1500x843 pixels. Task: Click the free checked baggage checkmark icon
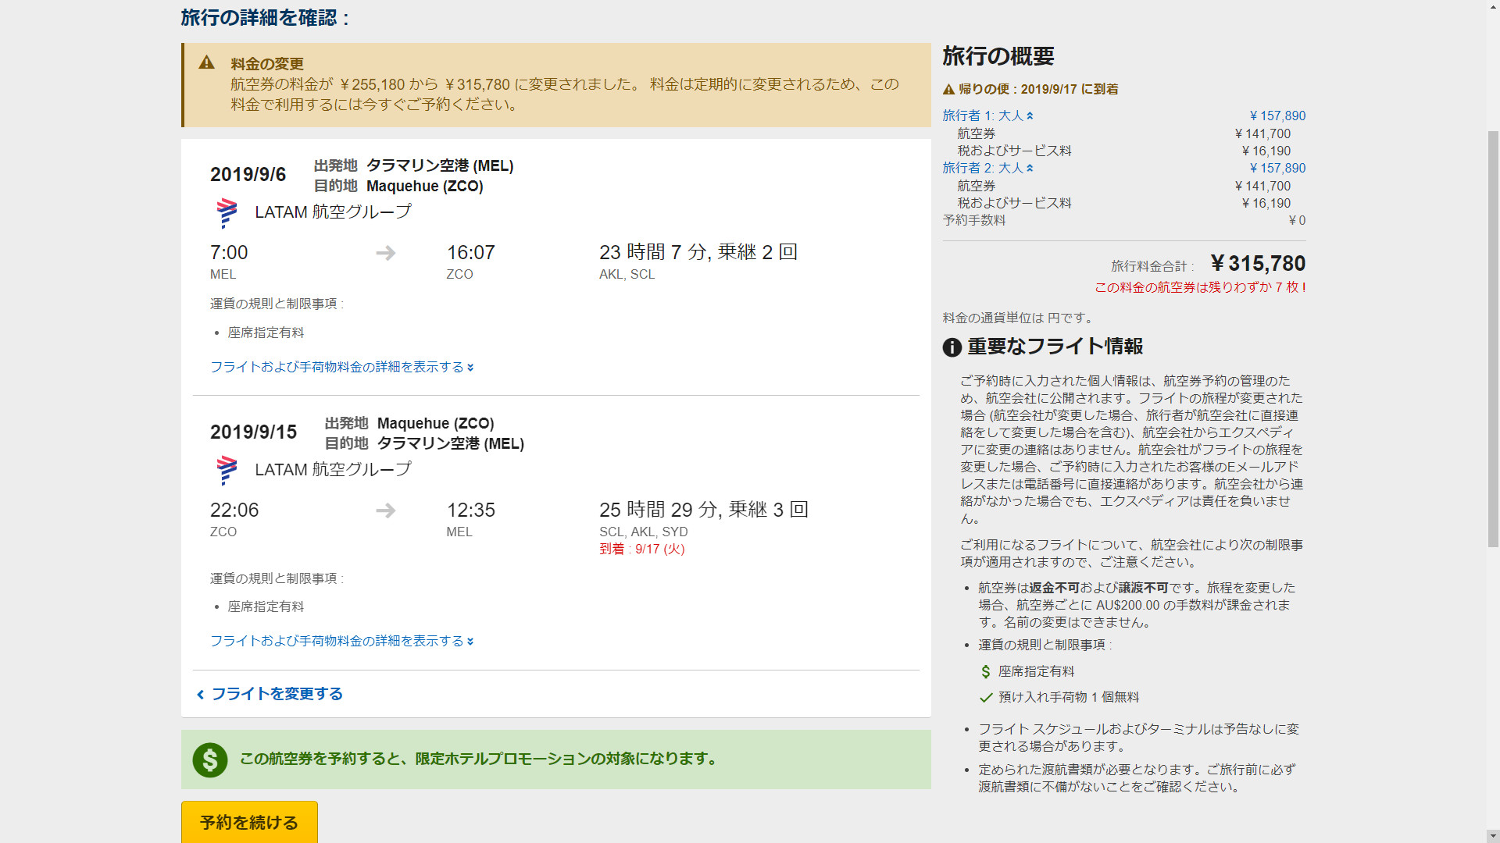(986, 698)
